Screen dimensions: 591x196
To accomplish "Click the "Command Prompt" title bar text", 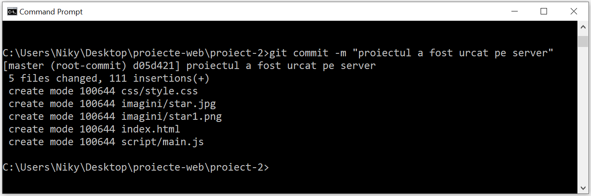I will pyautogui.click(x=51, y=12).
